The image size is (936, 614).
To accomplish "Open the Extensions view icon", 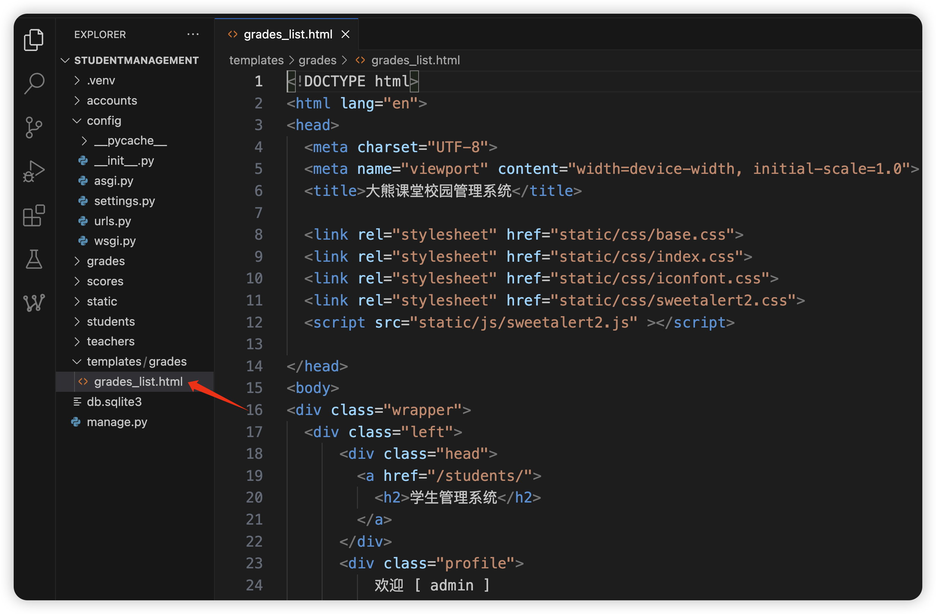I will point(34,215).
